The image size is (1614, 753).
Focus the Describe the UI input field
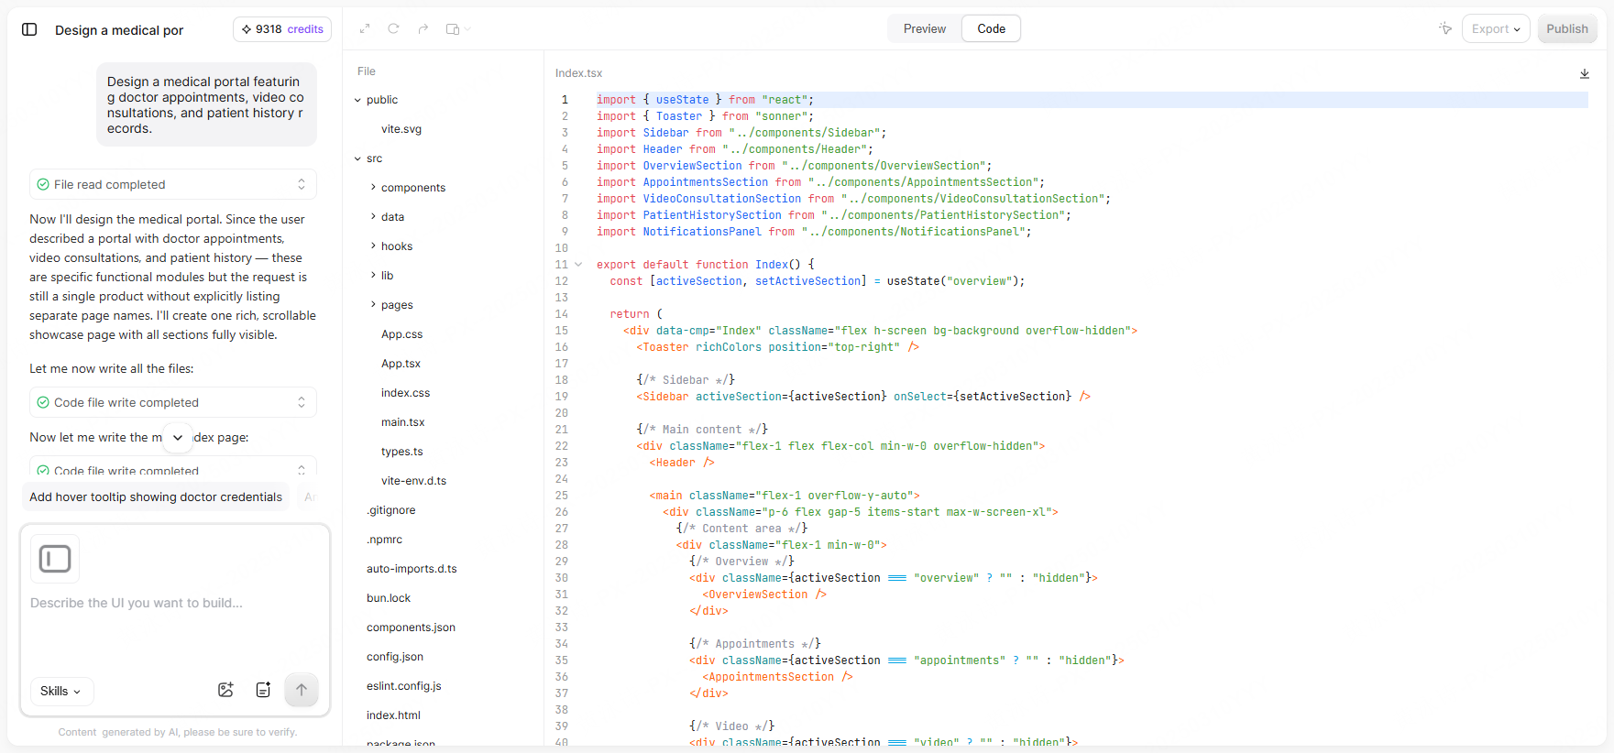click(x=174, y=603)
